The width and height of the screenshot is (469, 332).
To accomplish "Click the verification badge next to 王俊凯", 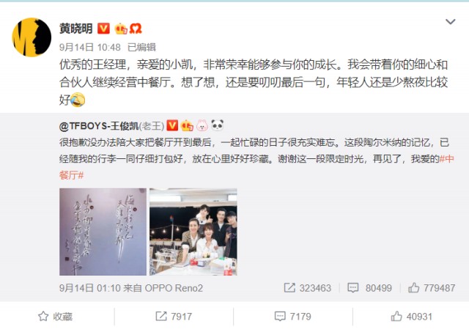I will (172, 125).
